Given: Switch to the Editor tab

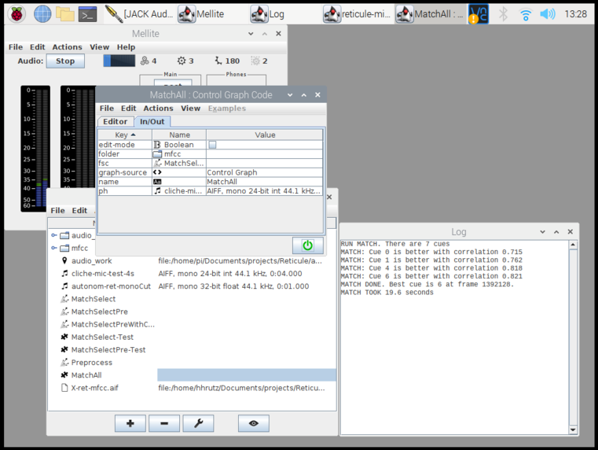Looking at the screenshot, I should tap(115, 122).
